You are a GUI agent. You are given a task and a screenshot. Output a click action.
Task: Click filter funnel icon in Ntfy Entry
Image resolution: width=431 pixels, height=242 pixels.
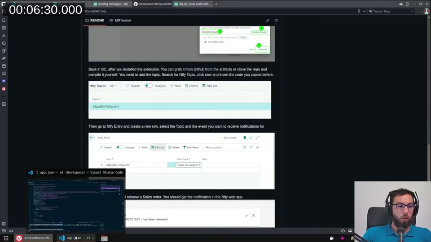tap(251, 147)
